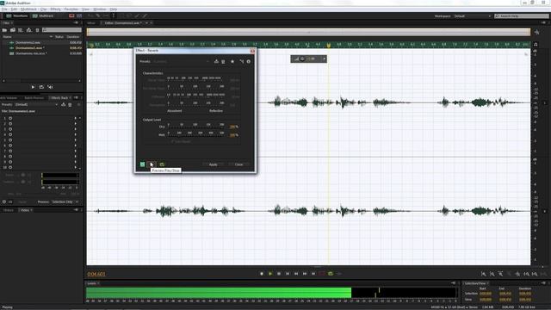Viewport: 551px width, 310px height.
Task: Click the Multitrack view button
Action: click(x=43, y=16)
